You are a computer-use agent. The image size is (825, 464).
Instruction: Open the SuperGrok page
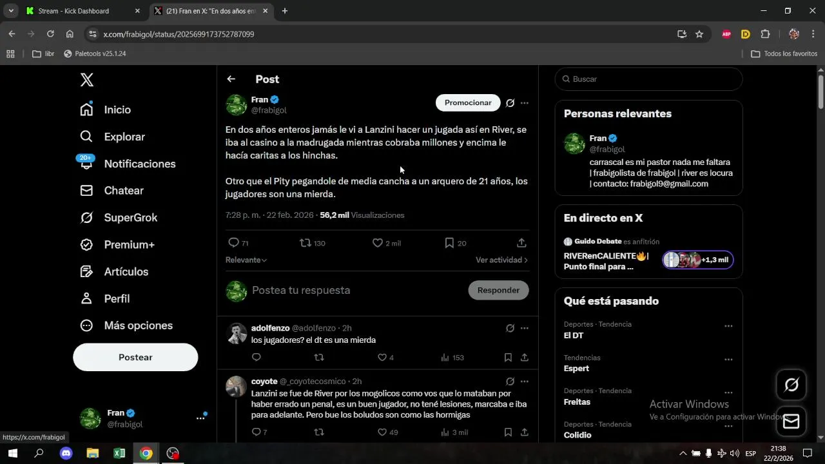pos(130,218)
